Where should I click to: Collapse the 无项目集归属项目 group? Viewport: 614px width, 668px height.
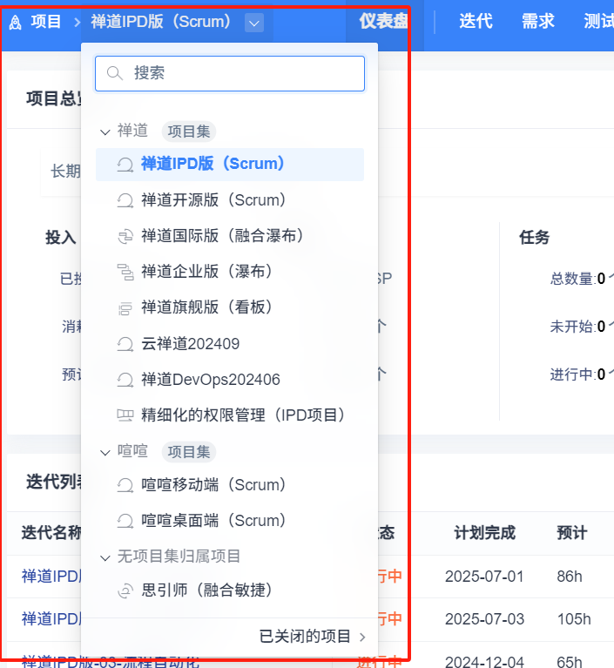[105, 557]
